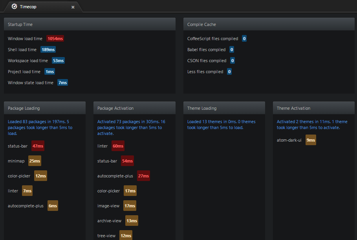Viewport: 357px width, 240px height.
Task: Open image-view package in Package Activation
Action: pyautogui.click(x=108, y=206)
